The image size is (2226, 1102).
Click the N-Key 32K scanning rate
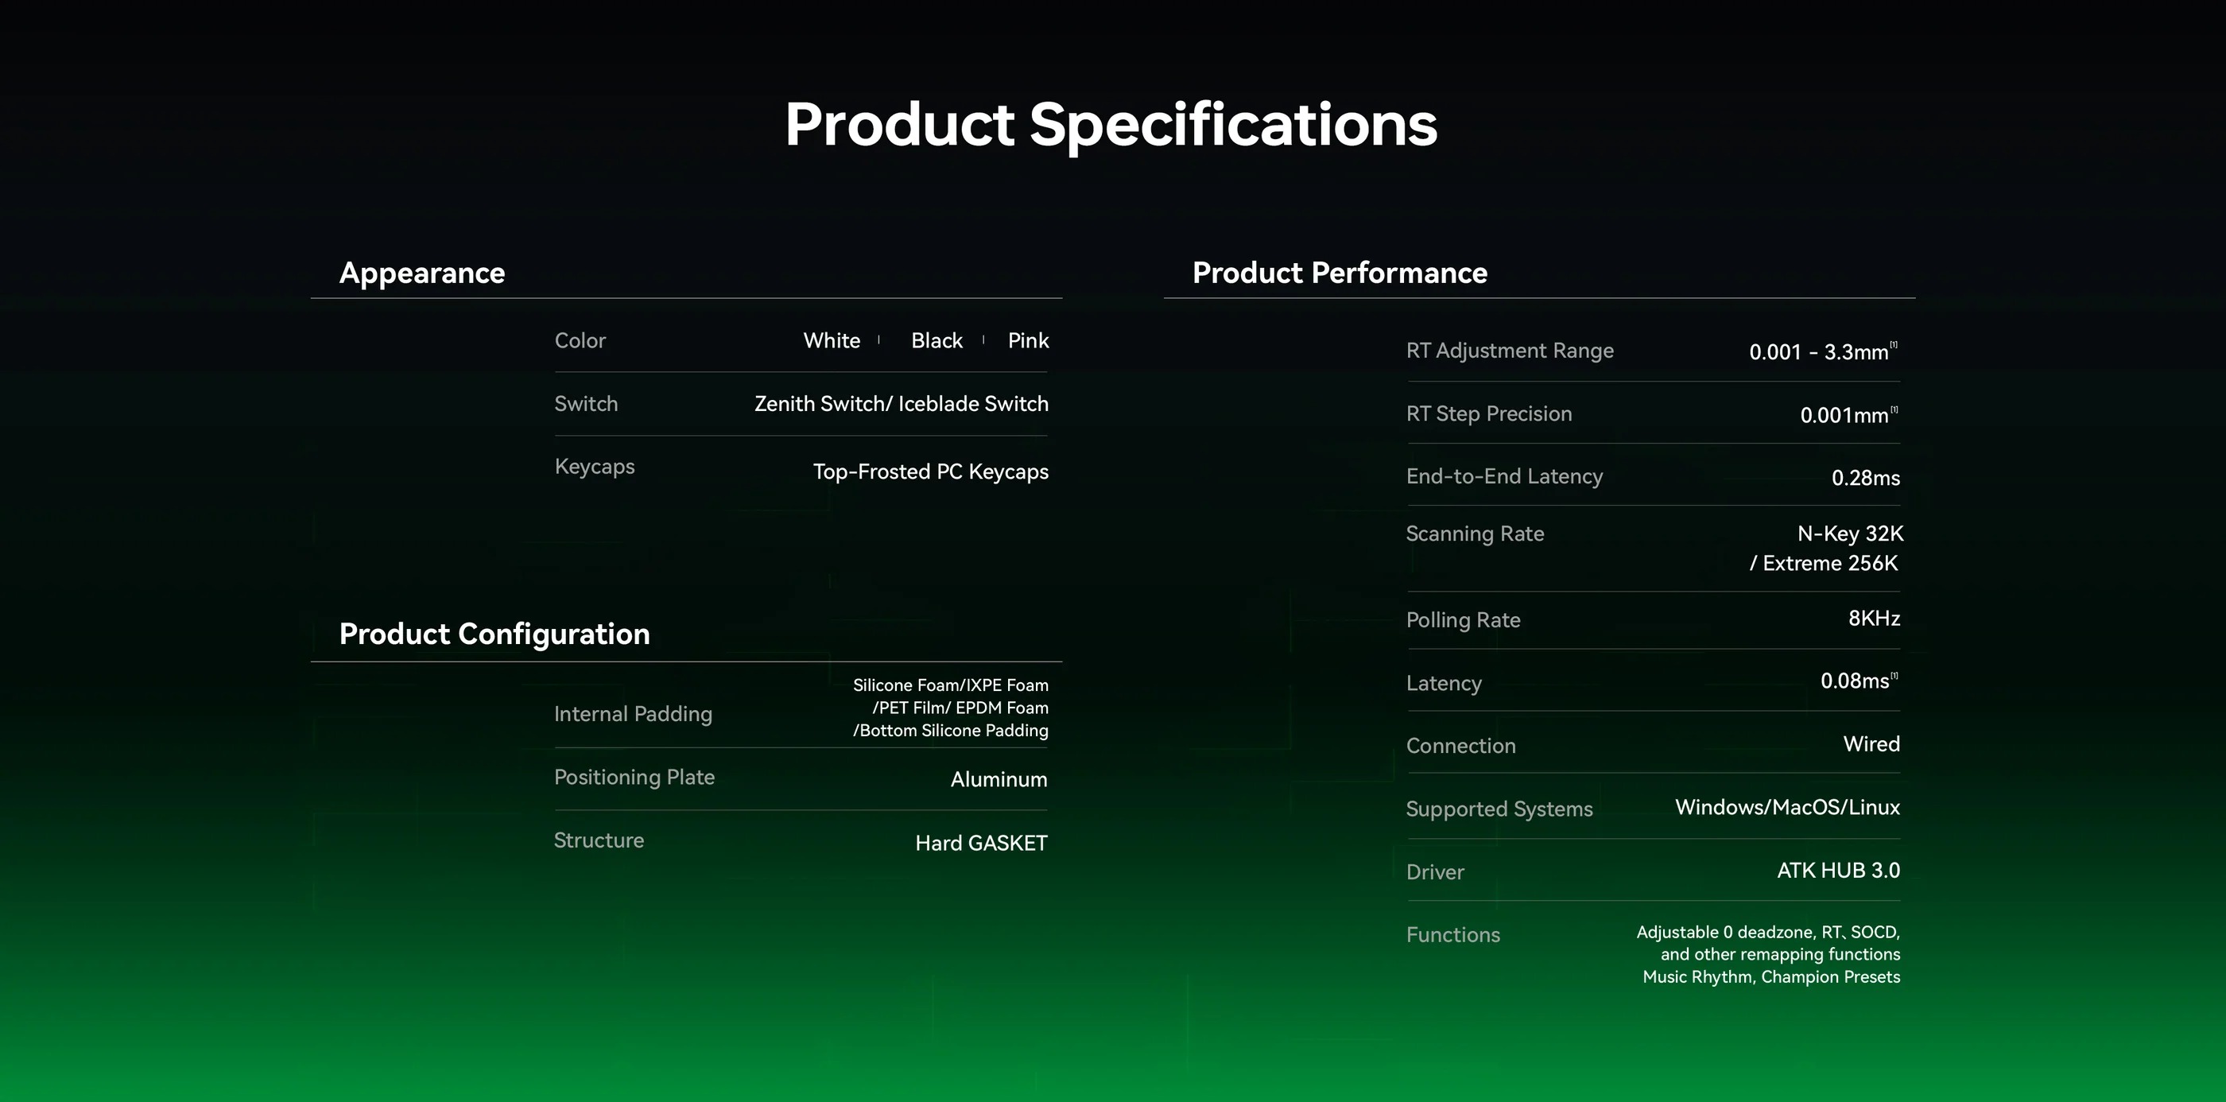(1849, 534)
